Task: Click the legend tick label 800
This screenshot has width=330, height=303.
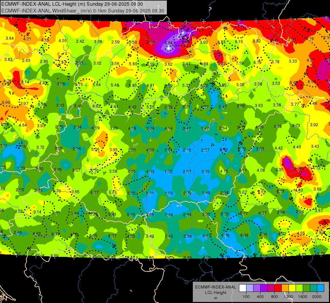Action: [x=274, y=297]
